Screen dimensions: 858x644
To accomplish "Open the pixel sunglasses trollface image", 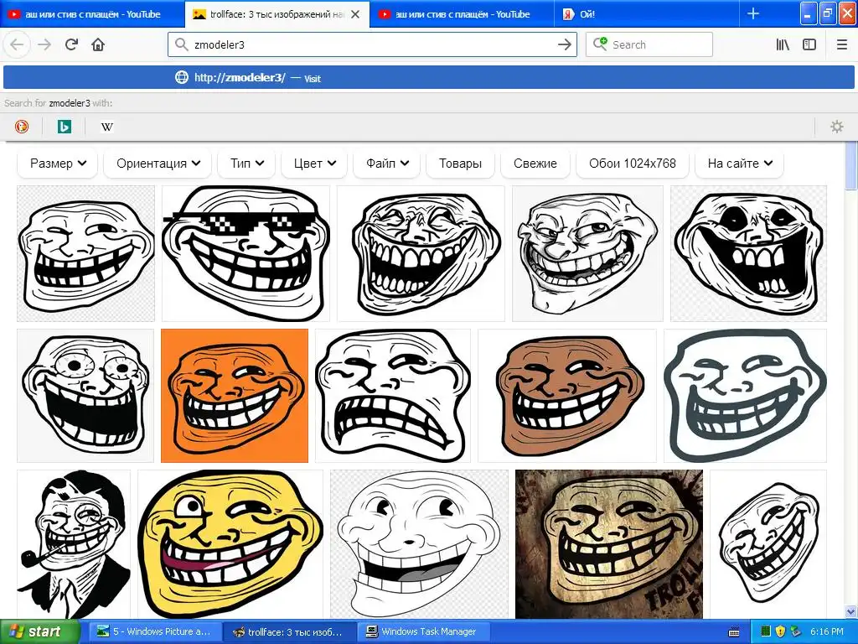I will [x=246, y=253].
